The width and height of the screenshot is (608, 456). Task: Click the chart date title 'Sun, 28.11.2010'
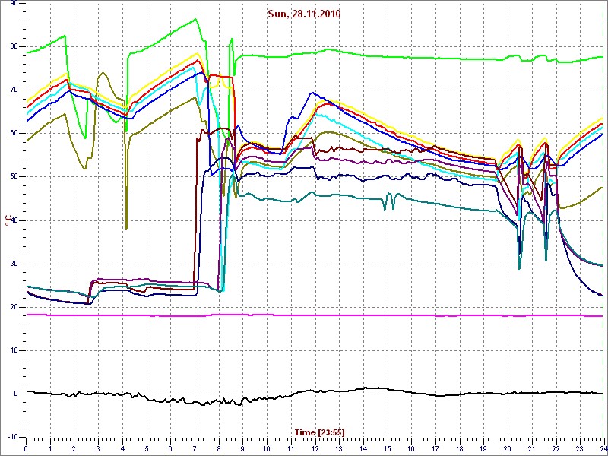pyautogui.click(x=304, y=14)
